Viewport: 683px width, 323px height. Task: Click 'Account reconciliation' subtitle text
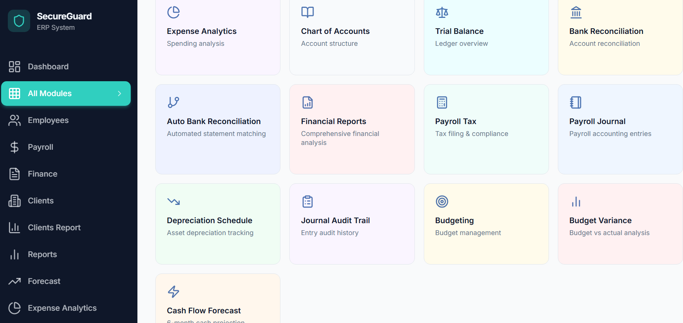click(x=604, y=44)
